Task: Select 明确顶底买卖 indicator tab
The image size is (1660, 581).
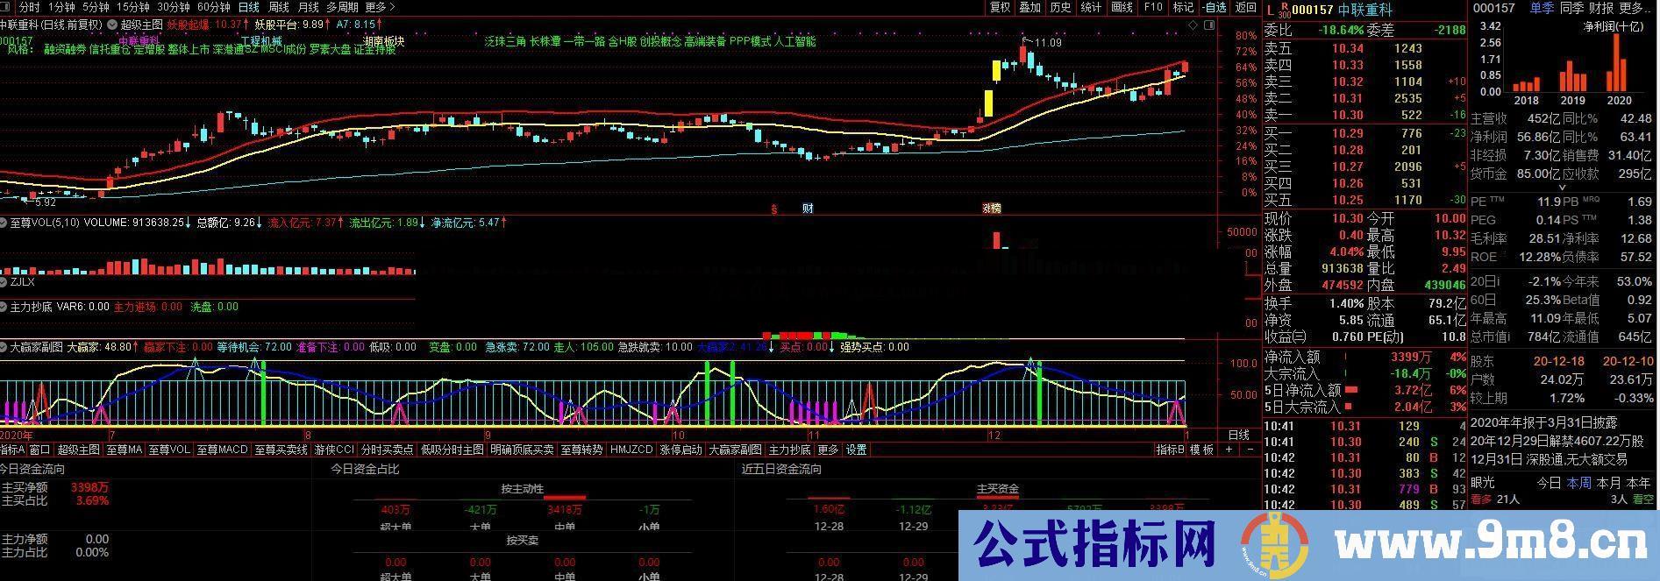Action: point(522,450)
